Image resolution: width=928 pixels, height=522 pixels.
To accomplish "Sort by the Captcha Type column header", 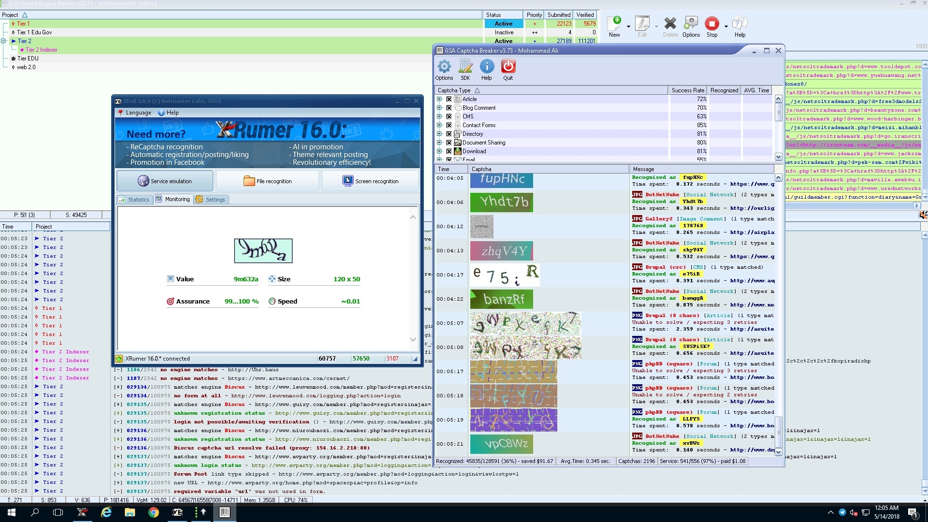I will [x=551, y=90].
